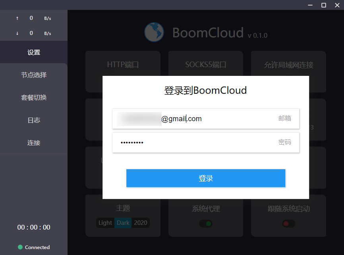Focus the 密码 password input field

[x=206, y=143]
